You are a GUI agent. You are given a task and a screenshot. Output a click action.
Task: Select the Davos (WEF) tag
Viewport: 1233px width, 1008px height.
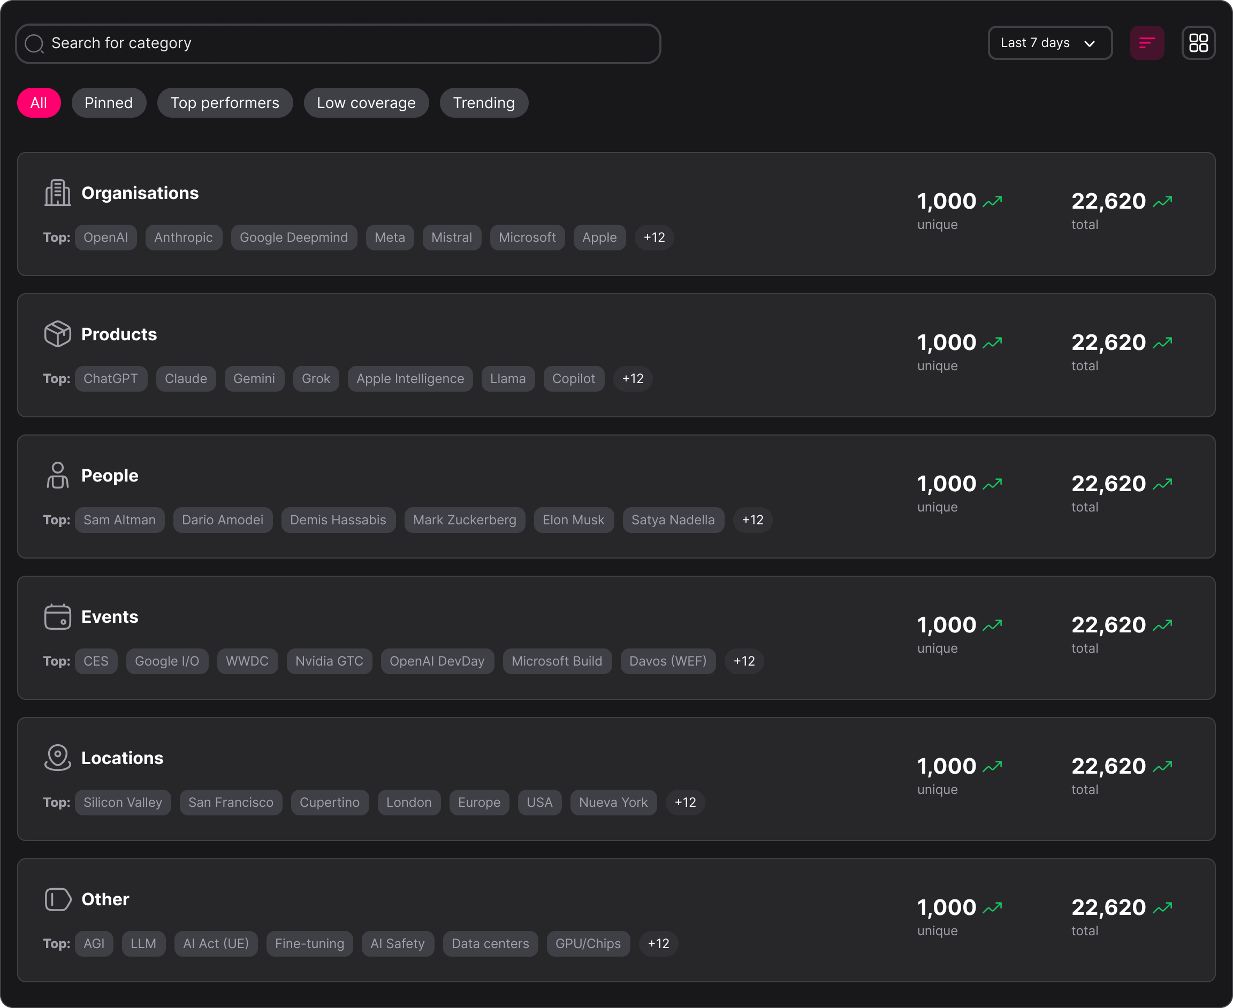tap(668, 661)
